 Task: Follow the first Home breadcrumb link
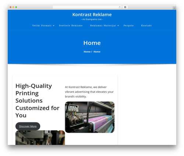87,52
